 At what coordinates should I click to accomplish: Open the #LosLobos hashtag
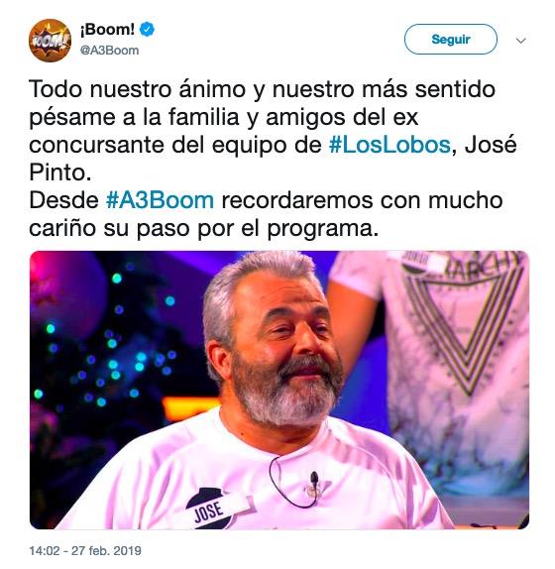point(389,145)
